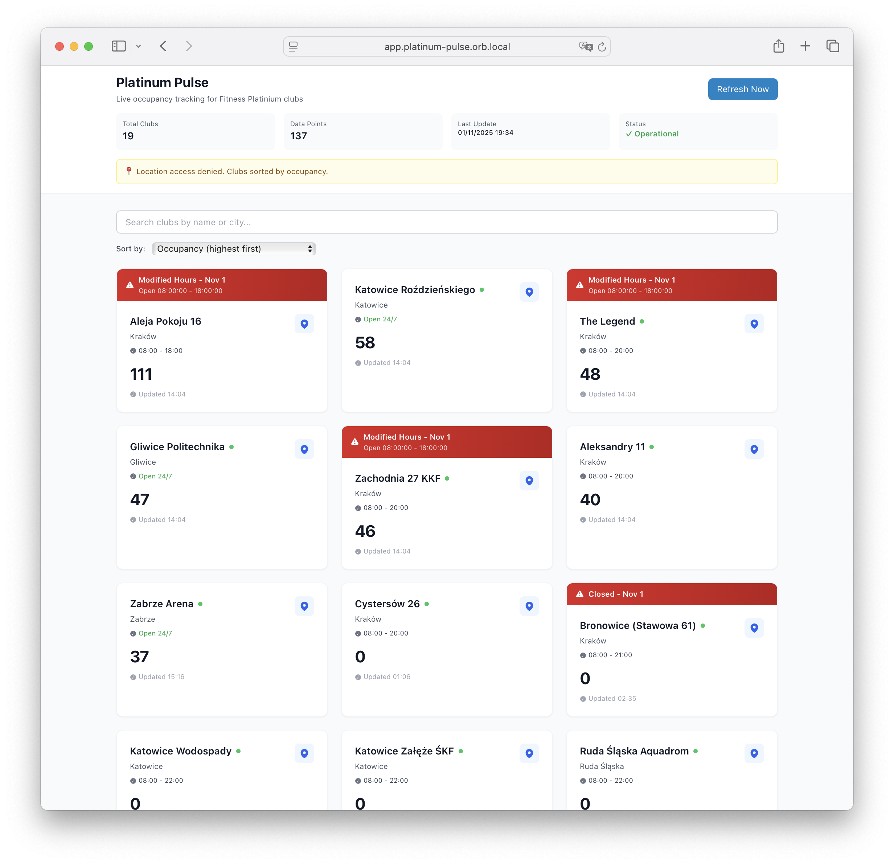Image resolution: width=894 pixels, height=864 pixels.
Task: Toggle the browser sidebar
Action: tap(118, 46)
